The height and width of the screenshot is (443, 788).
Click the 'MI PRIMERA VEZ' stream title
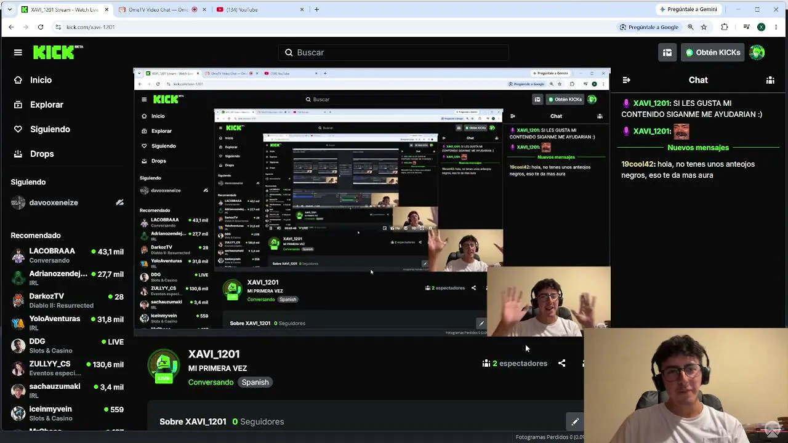click(x=217, y=368)
